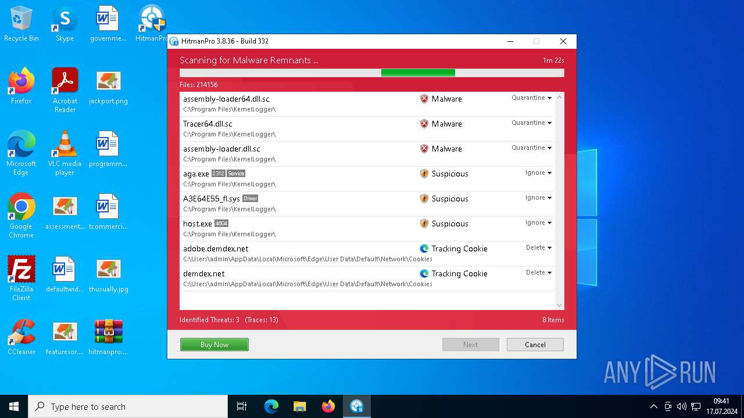Image resolution: width=744 pixels, height=418 pixels.
Task: Open the Windows Start menu
Action: point(14,406)
